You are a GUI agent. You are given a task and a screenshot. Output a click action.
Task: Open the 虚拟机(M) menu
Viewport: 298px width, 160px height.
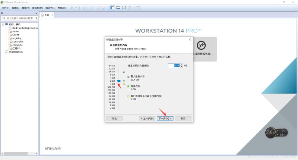coord(37,8)
